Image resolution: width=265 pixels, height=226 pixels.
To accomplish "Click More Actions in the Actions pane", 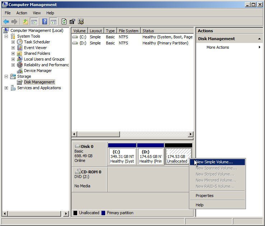I will (x=218, y=47).
